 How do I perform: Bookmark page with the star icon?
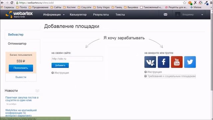184,3
